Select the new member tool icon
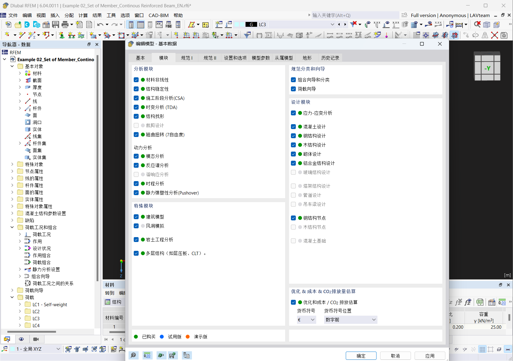513x361 pixels. click(31, 35)
